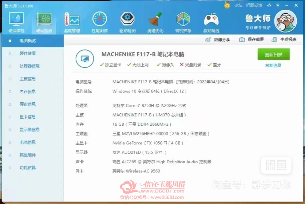The height and width of the screenshot is (204, 305).
Task: Click the display value 友达 AUO21ED
Action: tap(139, 152)
